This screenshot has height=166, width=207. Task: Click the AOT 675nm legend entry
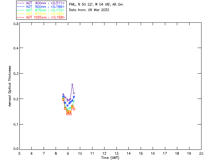click(x=41, y=10)
